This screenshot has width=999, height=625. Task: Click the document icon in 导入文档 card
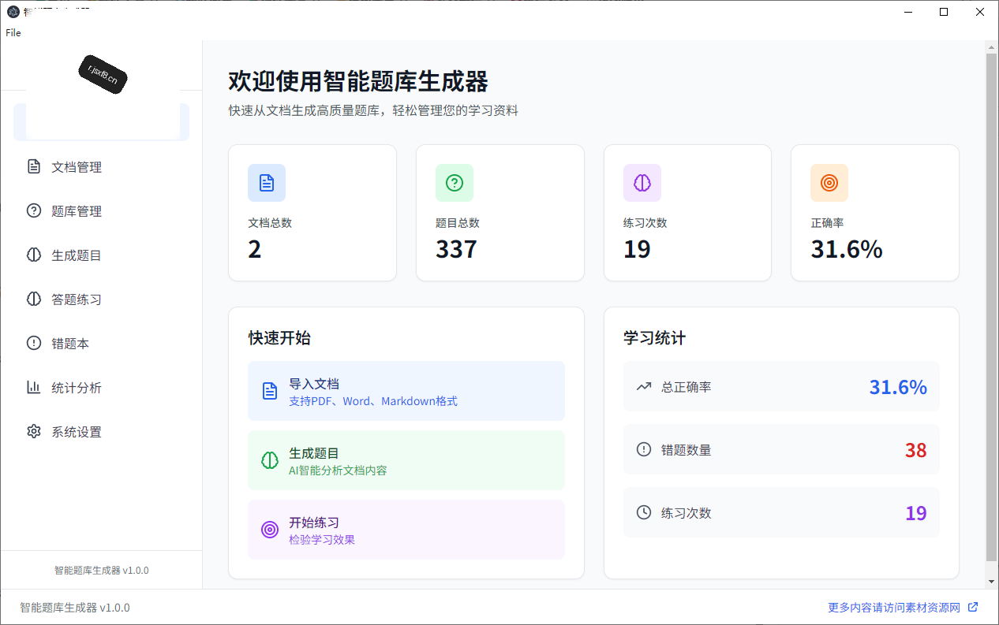coord(270,391)
